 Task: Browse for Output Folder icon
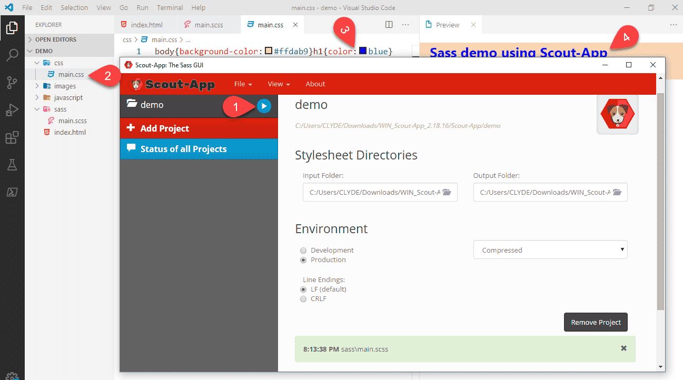[x=618, y=193]
